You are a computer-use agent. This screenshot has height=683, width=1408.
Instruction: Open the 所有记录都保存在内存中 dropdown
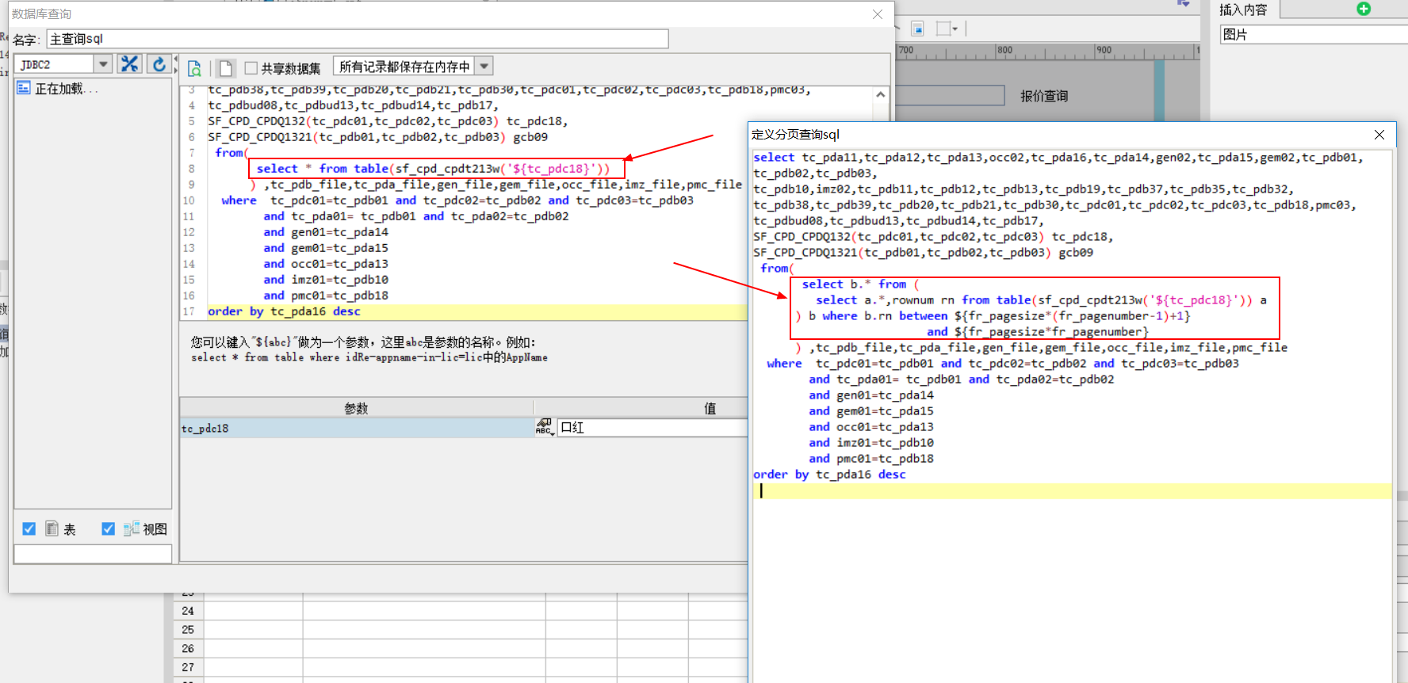click(x=484, y=67)
